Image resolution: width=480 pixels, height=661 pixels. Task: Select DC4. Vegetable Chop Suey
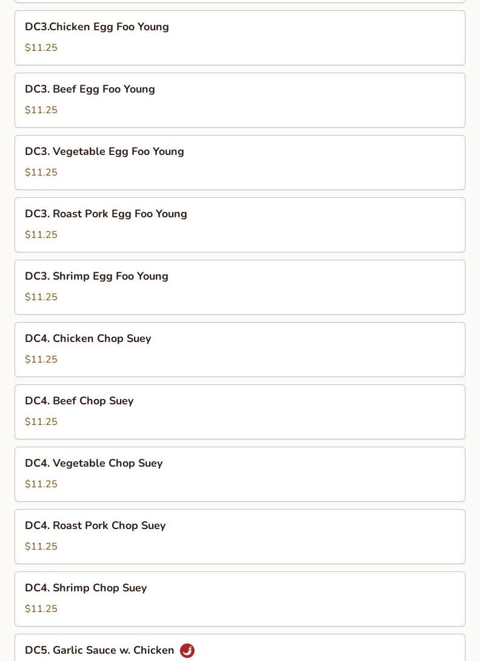click(240, 475)
